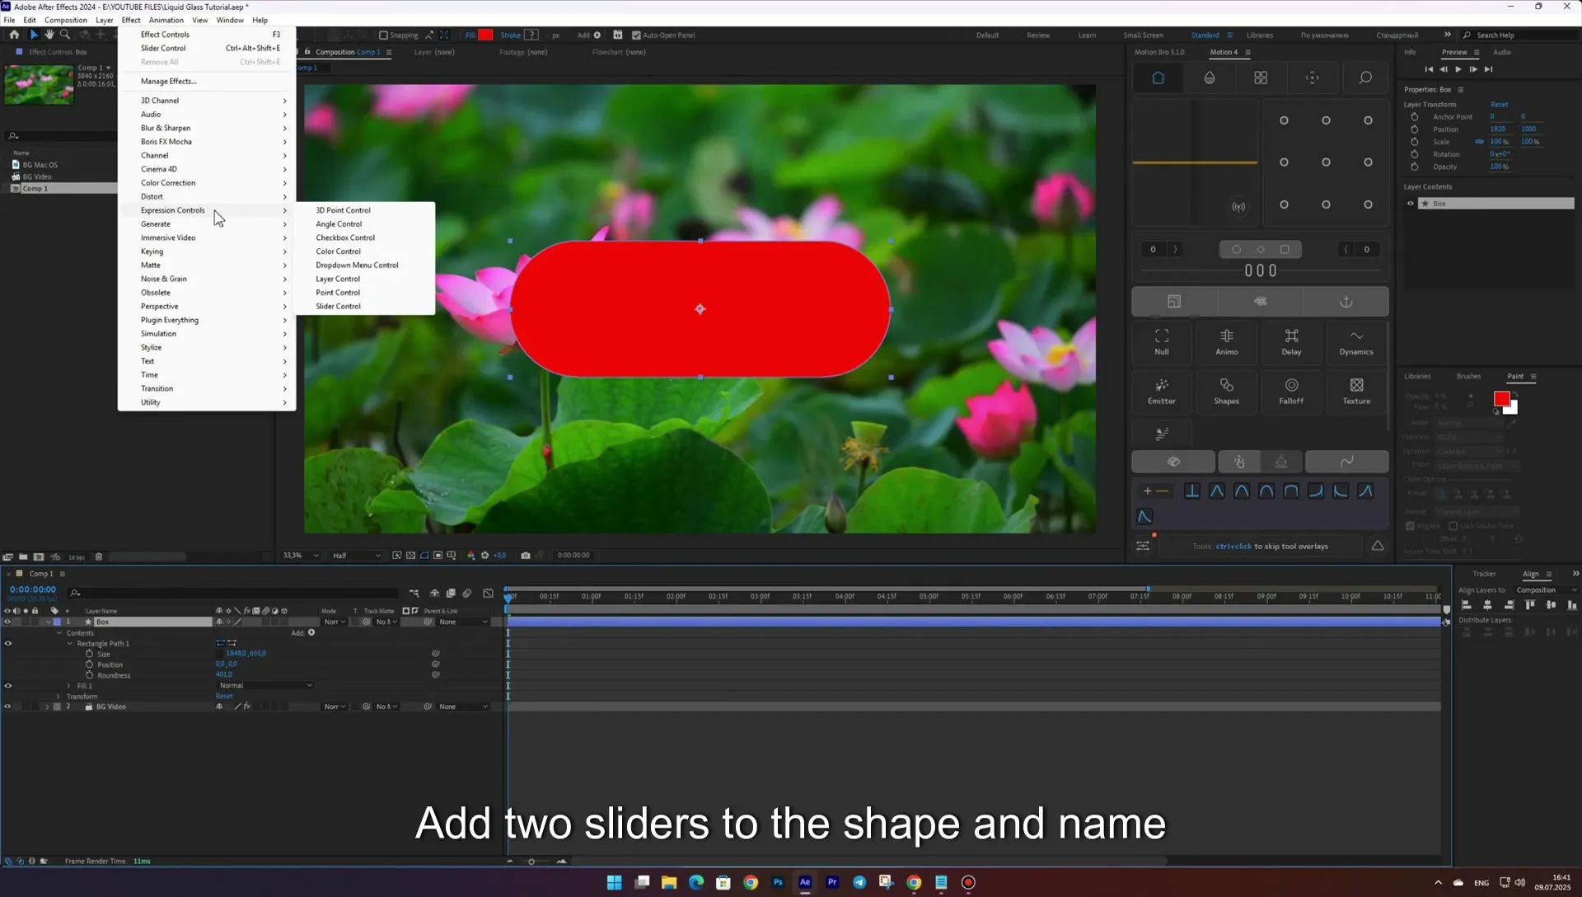This screenshot has height=897, width=1582.
Task: Toggle visibility of Fill 1
Action: (x=7, y=686)
